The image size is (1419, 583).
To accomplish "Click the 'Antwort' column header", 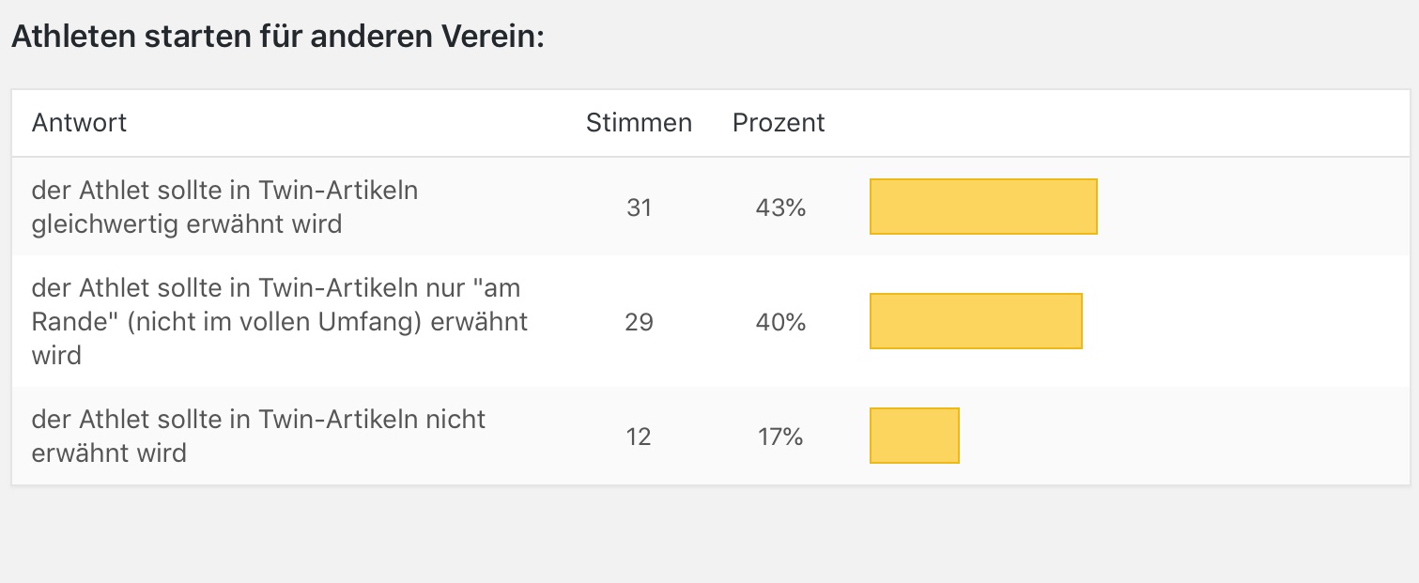I will click(79, 123).
